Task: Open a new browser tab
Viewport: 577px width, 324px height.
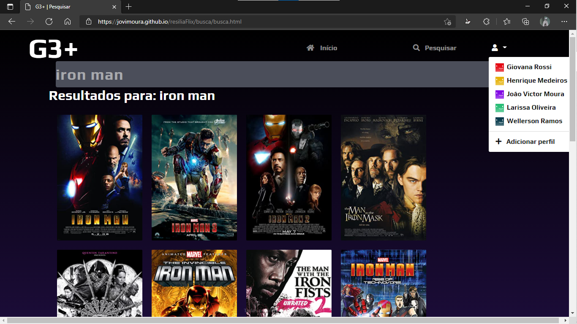Action: pos(129,7)
